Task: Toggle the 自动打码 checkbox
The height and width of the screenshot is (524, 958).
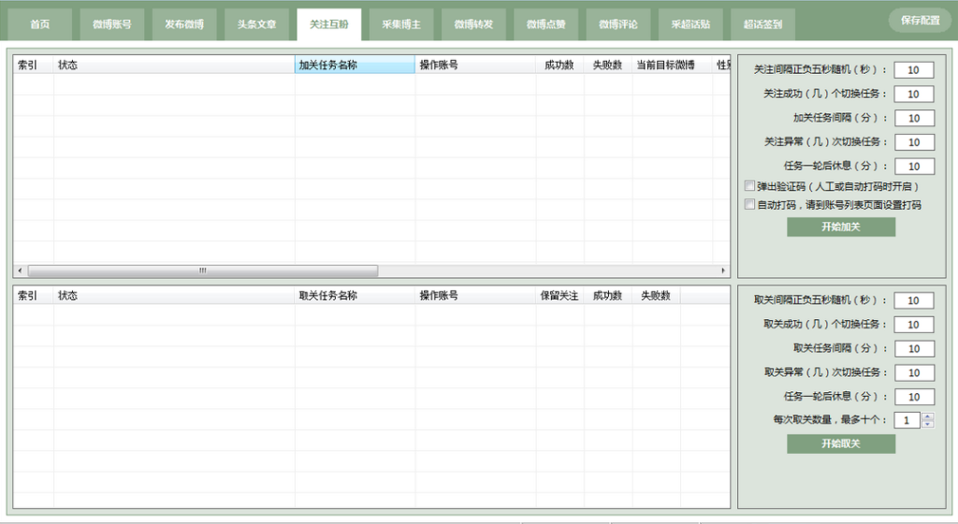Action: pyautogui.click(x=749, y=204)
